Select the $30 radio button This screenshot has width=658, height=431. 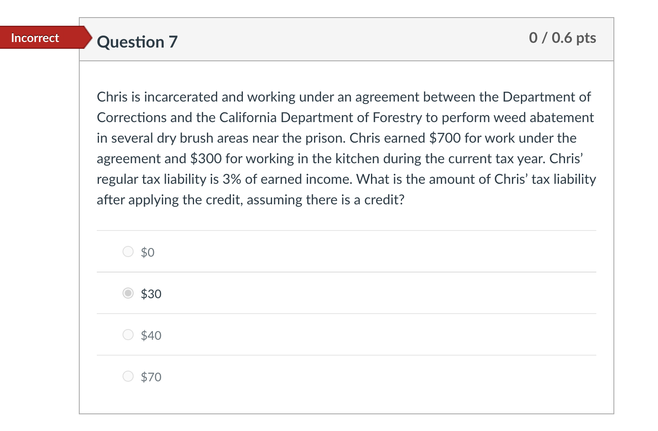pos(128,293)
